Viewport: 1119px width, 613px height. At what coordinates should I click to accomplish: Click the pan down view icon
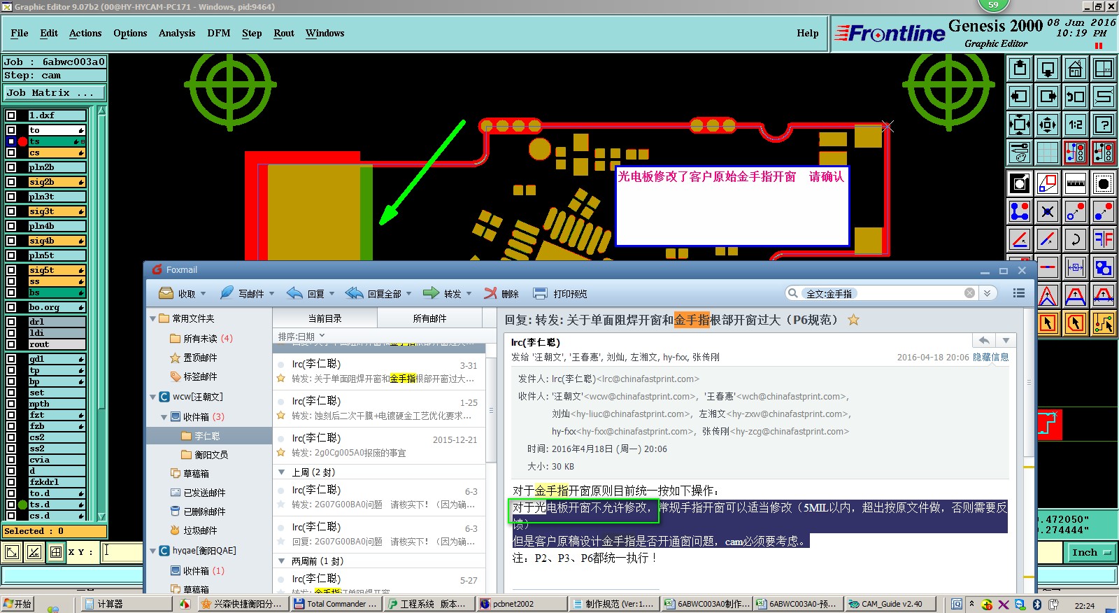pyautogui.click(x=1048, y=69)
